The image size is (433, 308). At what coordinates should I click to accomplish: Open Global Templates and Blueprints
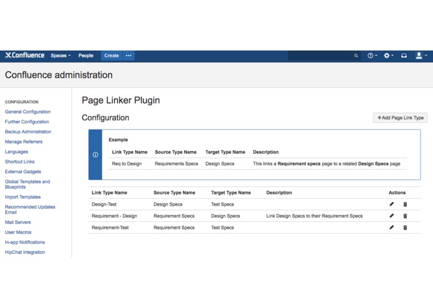pyautogui.click(x=27, y=184)
